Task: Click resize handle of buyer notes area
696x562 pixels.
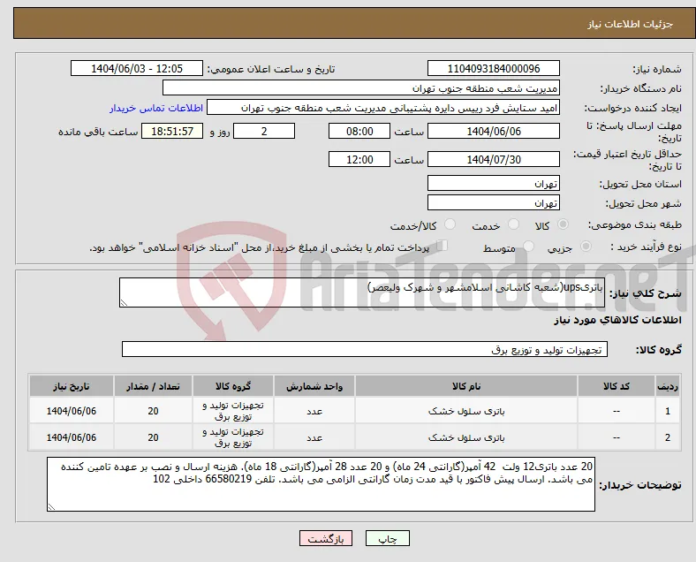Action: [51, 507]
